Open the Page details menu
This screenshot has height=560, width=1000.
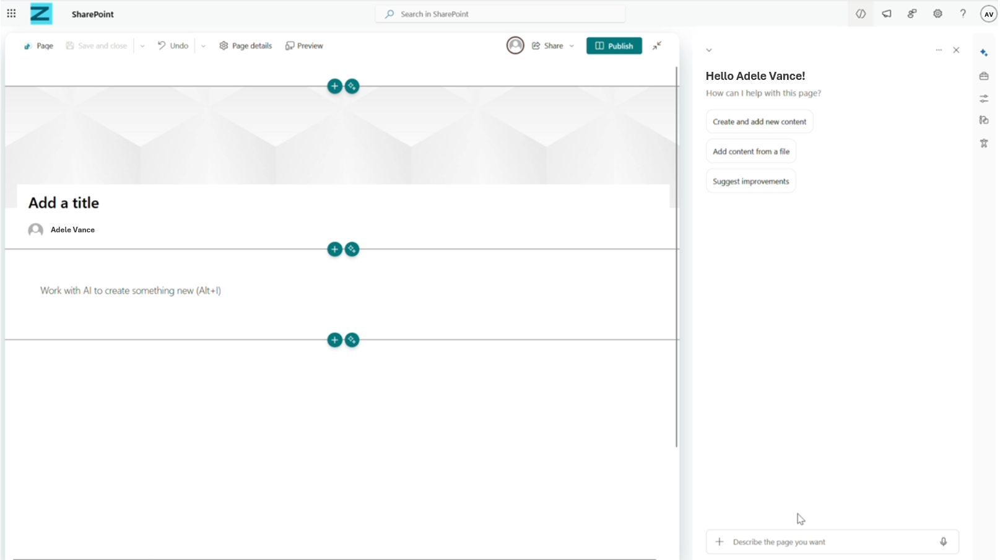[x=245, y=45]
